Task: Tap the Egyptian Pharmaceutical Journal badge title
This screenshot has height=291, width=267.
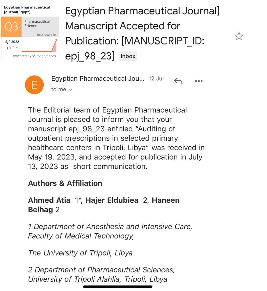Action: 27,10
